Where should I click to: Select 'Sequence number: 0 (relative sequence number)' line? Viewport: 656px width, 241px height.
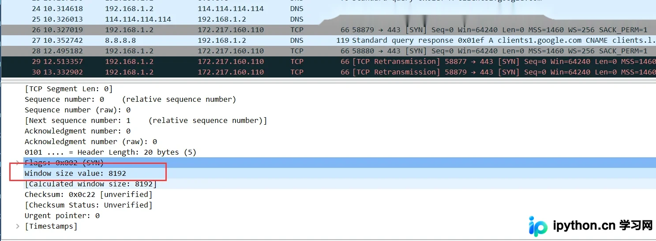pos(130,99)
